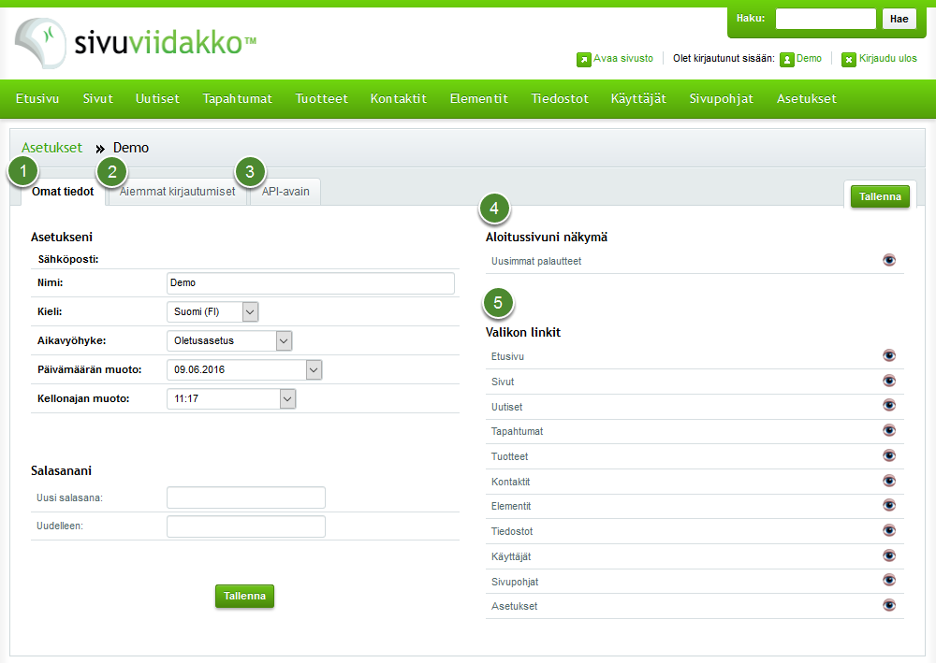
Task: Go to Käyttäjät in main menu
Action: (x=638, y=99)
